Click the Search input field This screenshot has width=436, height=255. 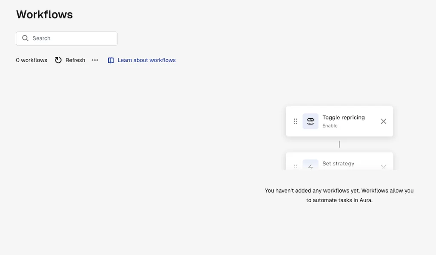pos(66,38)
